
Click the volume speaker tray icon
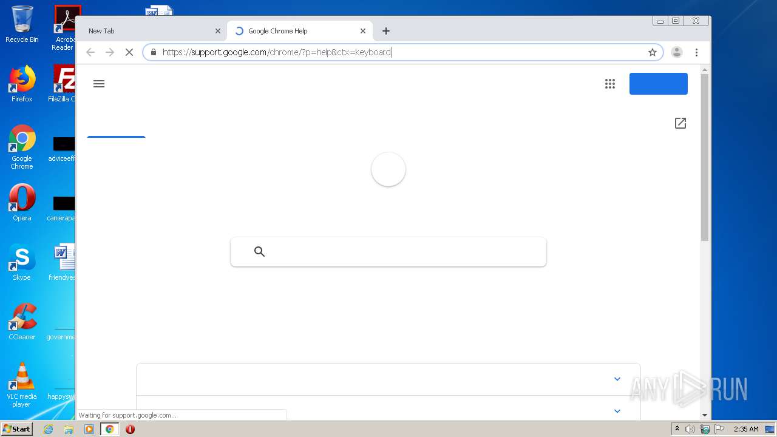click(x=690, y=429)
